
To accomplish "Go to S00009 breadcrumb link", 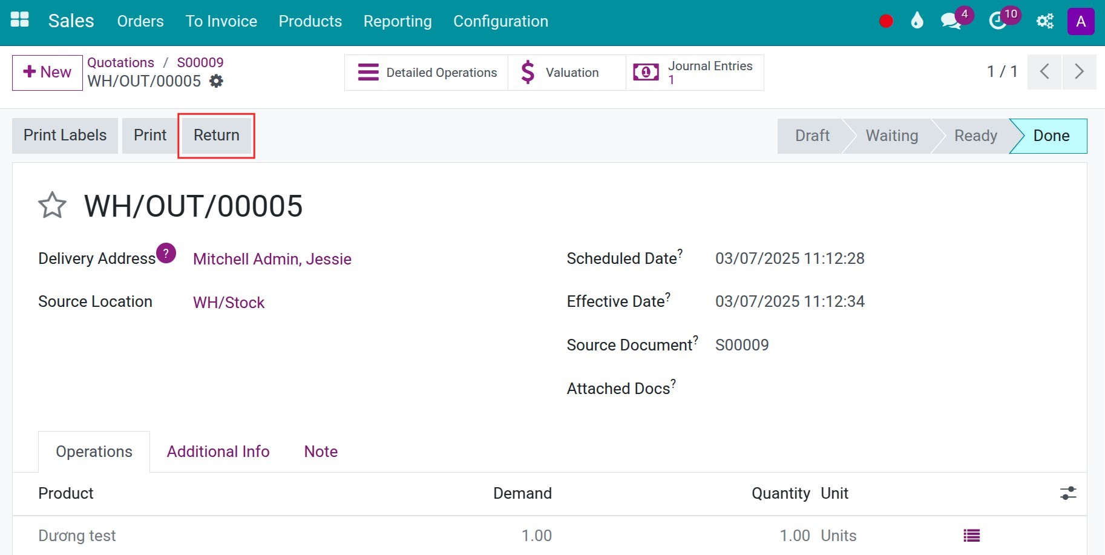I will click(x=200, y=62).
